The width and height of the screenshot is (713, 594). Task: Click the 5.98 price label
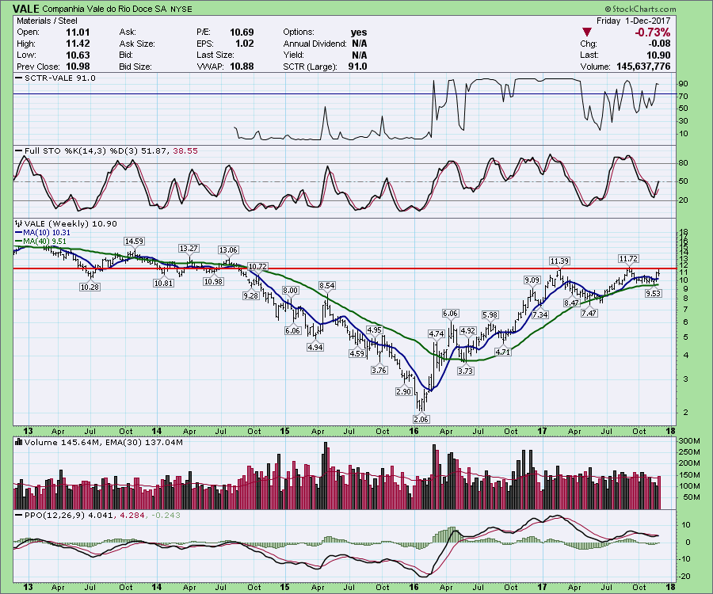490,314
